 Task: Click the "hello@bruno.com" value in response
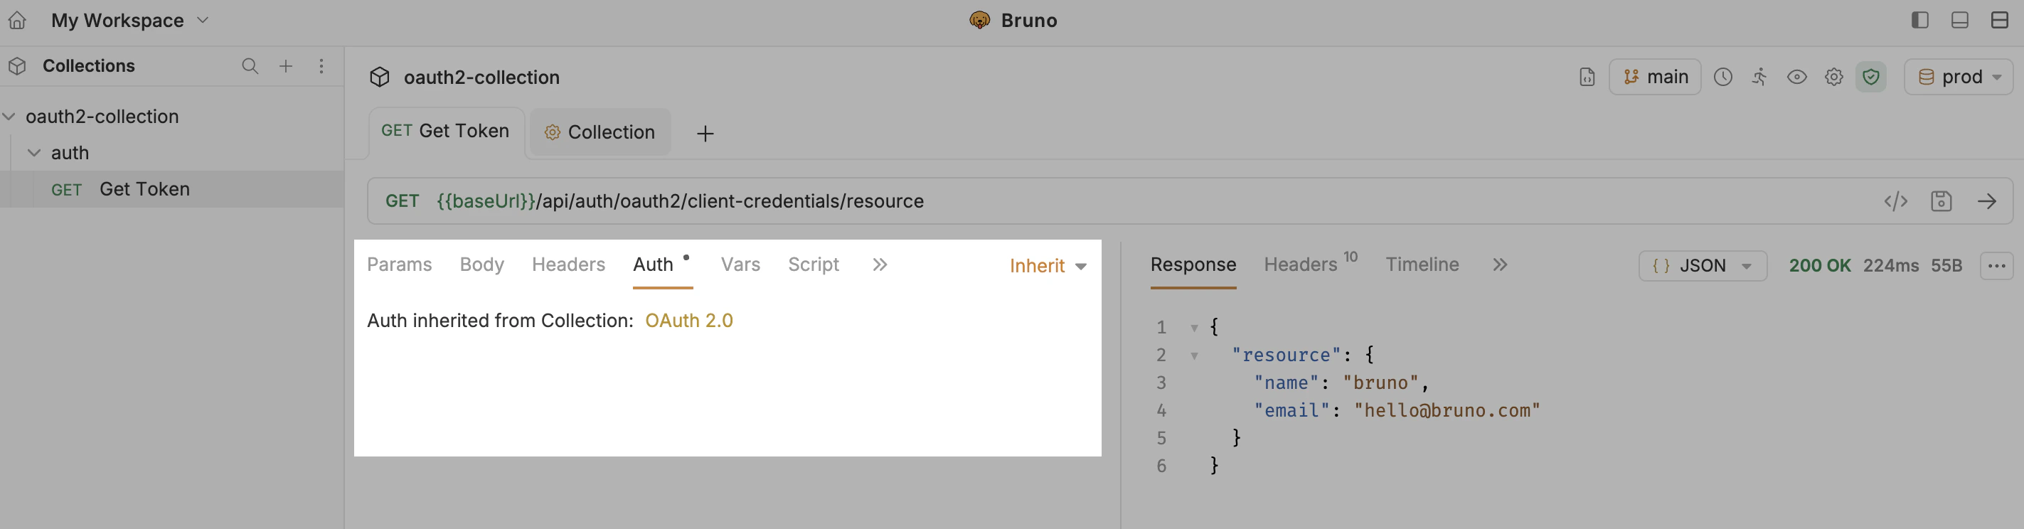click(x=1447, y=411)
